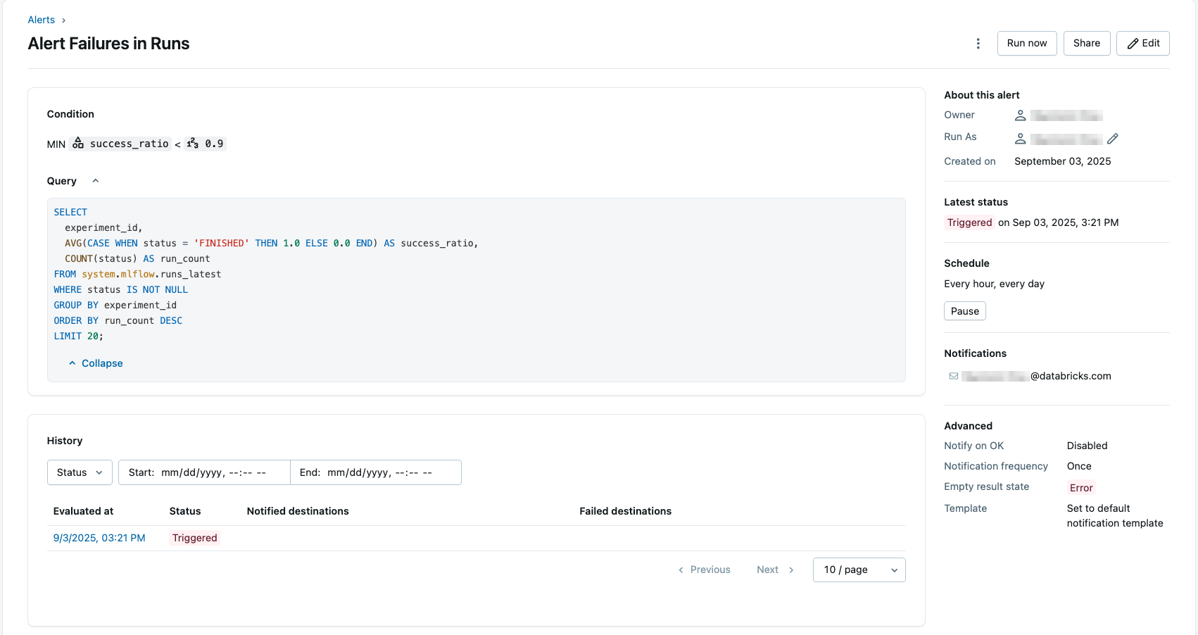Click the Error badge for Empty result state
Image resolution: width=1198 pixels, height=635 pixels.
point(1080,487)
